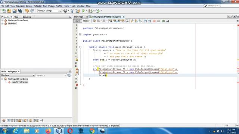Open the Opera browser from the taskbar
239x134 pixels.
[x=70, y=131]
